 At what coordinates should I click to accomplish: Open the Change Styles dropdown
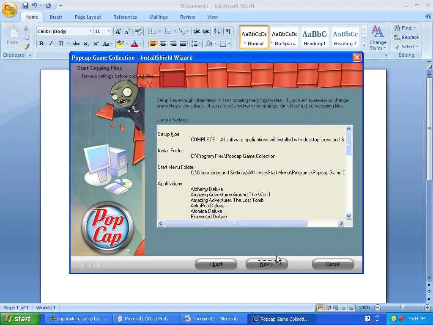coord(378,38)
